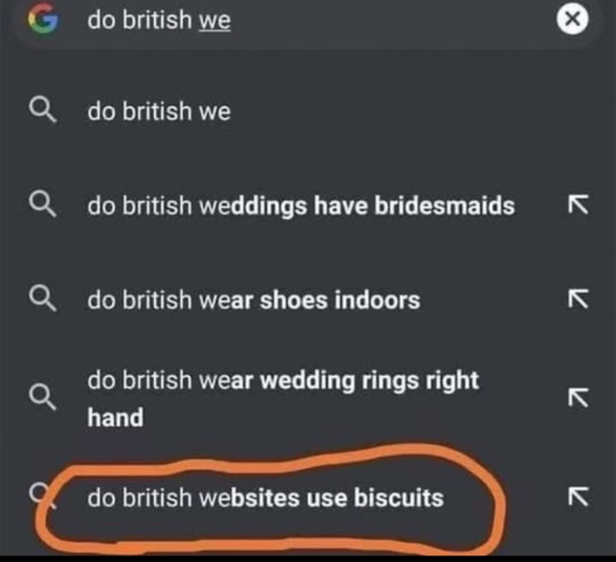Insert 'websites use biscuits' suggestion using its arrow
This screenshot has height=562, width=616.
(577, 496)
